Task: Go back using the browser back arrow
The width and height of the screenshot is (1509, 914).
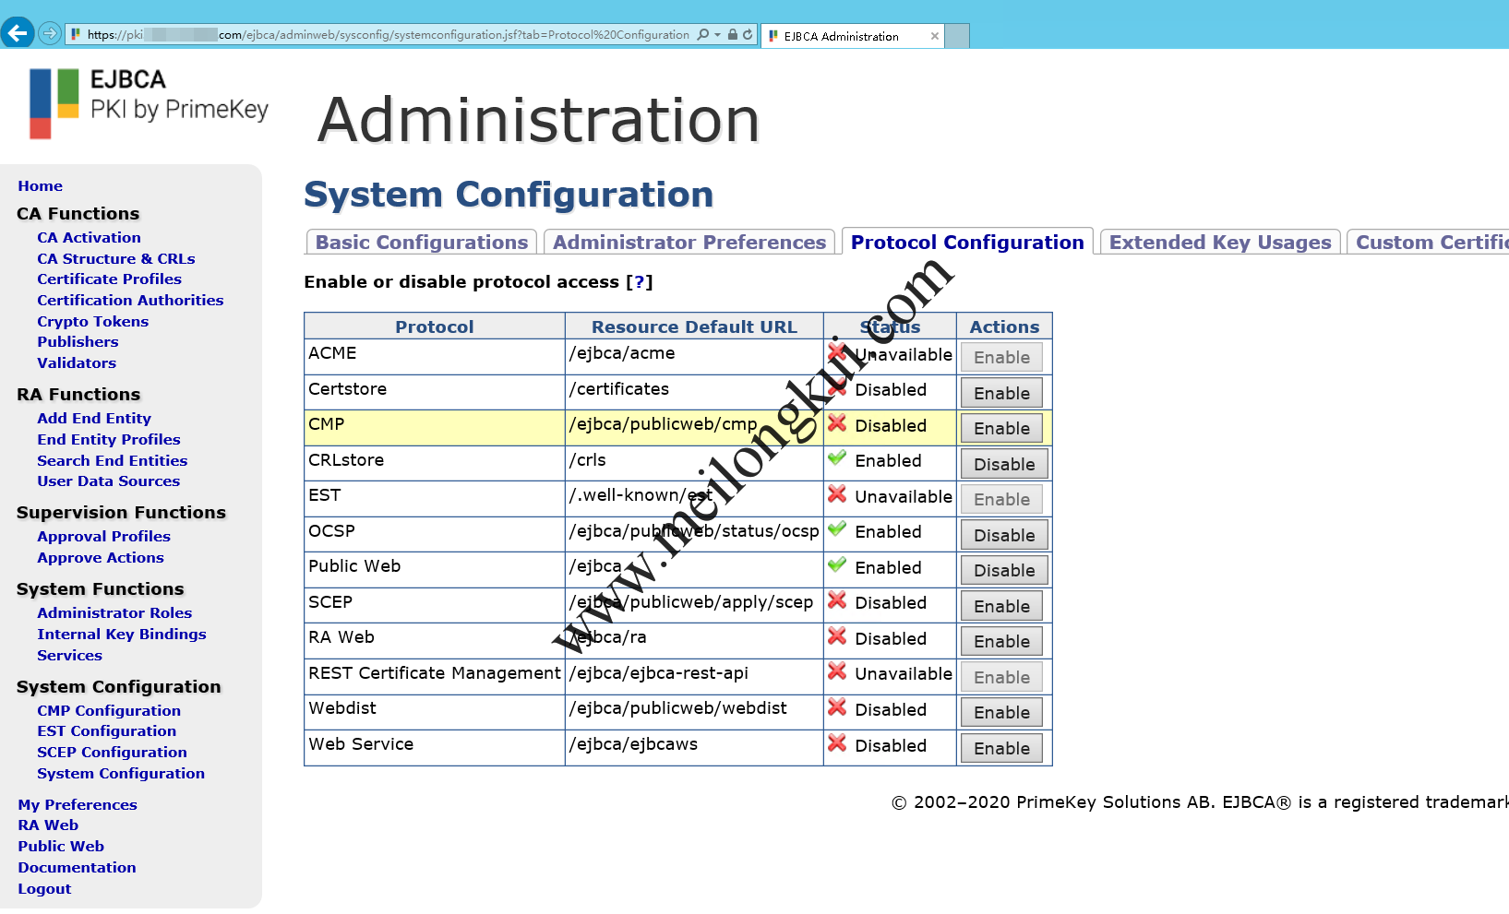Action: tap(18, 33)
